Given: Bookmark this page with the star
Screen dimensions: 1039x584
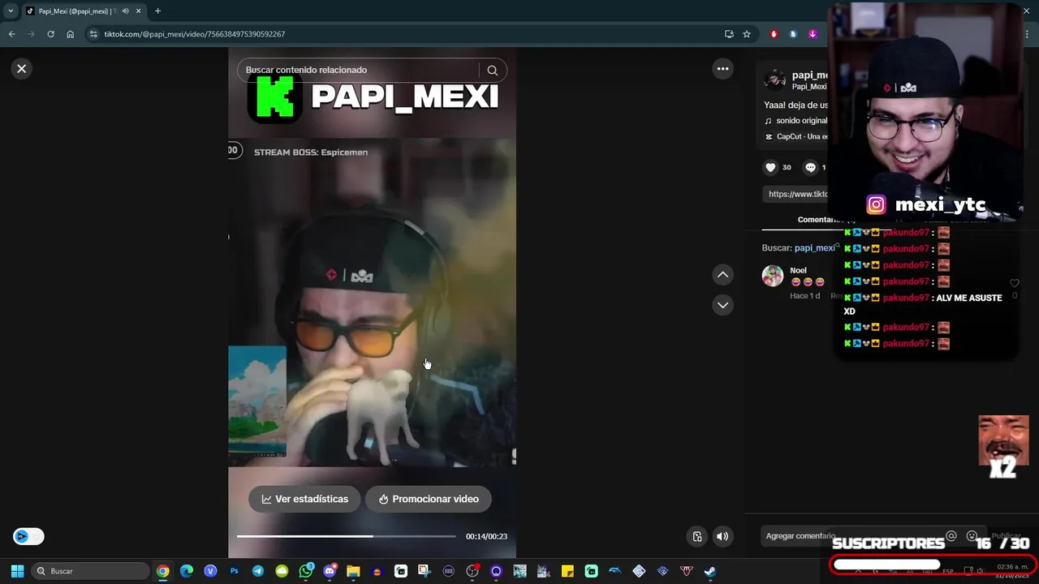Looking at the screenshot, I should pos(747,34).
